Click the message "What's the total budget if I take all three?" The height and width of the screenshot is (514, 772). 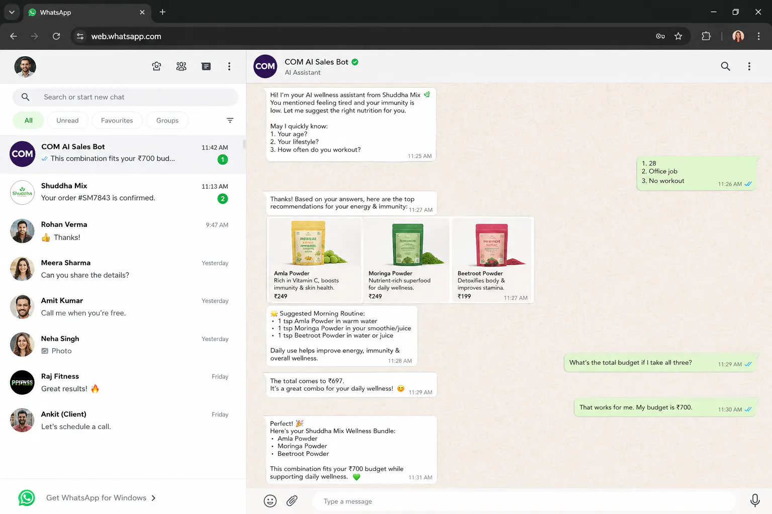tap(660, 362)
